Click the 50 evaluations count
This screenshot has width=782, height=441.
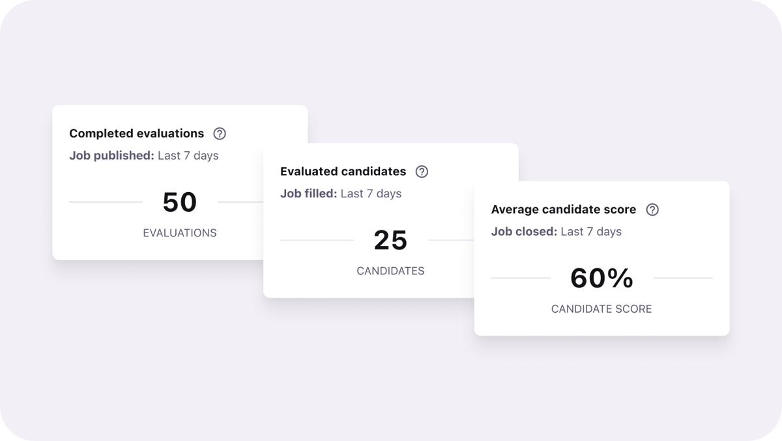click(x=180, y=203)
